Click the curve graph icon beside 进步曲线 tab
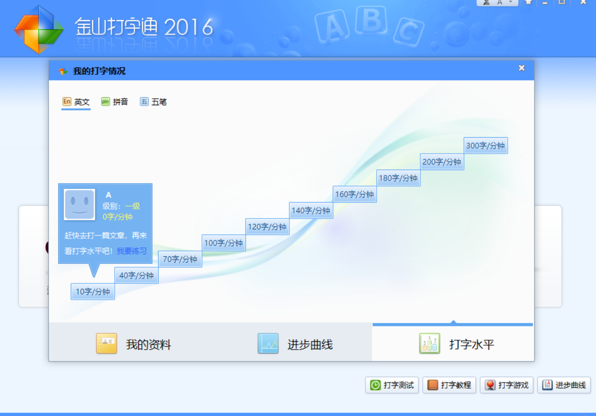The image size is (596, 416). [x=268, y=343]
